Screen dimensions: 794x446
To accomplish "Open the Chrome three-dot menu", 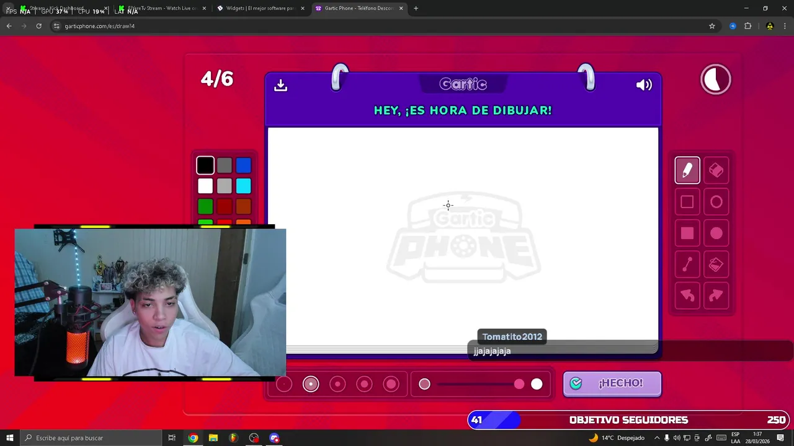I will pyautogui.click(x=785, y=26).
